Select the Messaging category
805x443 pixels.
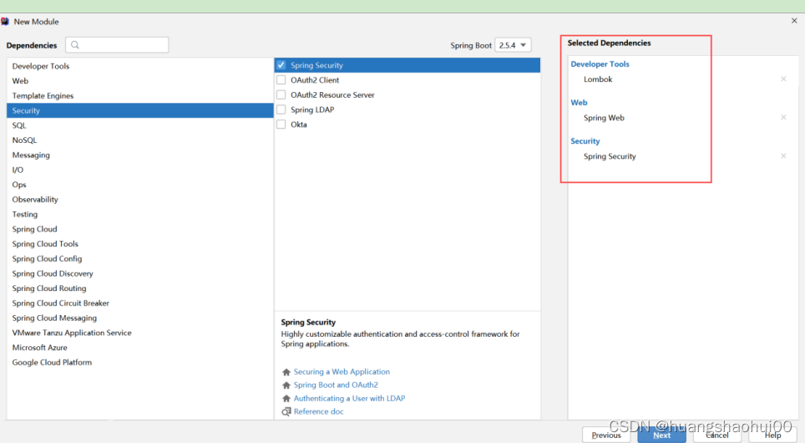(x=139, y=155)
